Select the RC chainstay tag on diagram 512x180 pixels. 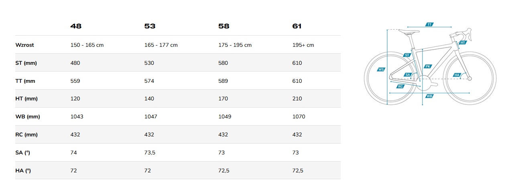point(400,86)
